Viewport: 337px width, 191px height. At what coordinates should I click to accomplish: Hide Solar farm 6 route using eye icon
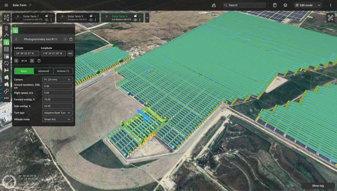pos(135,20)
